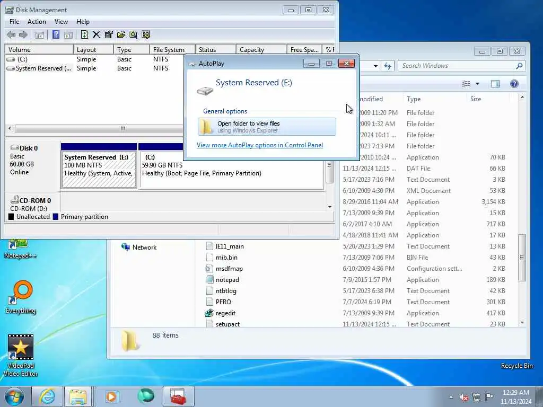The width and height of the screenshot is (543, 407).
Task: Select the CD-ROM 0 label panel
Action: (x=32, y=203)
